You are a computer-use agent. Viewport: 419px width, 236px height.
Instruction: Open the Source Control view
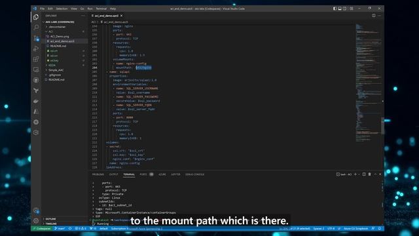36,38
